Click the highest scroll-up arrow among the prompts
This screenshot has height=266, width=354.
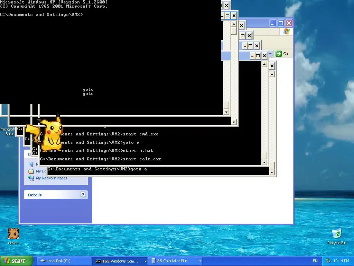[234, 24]
